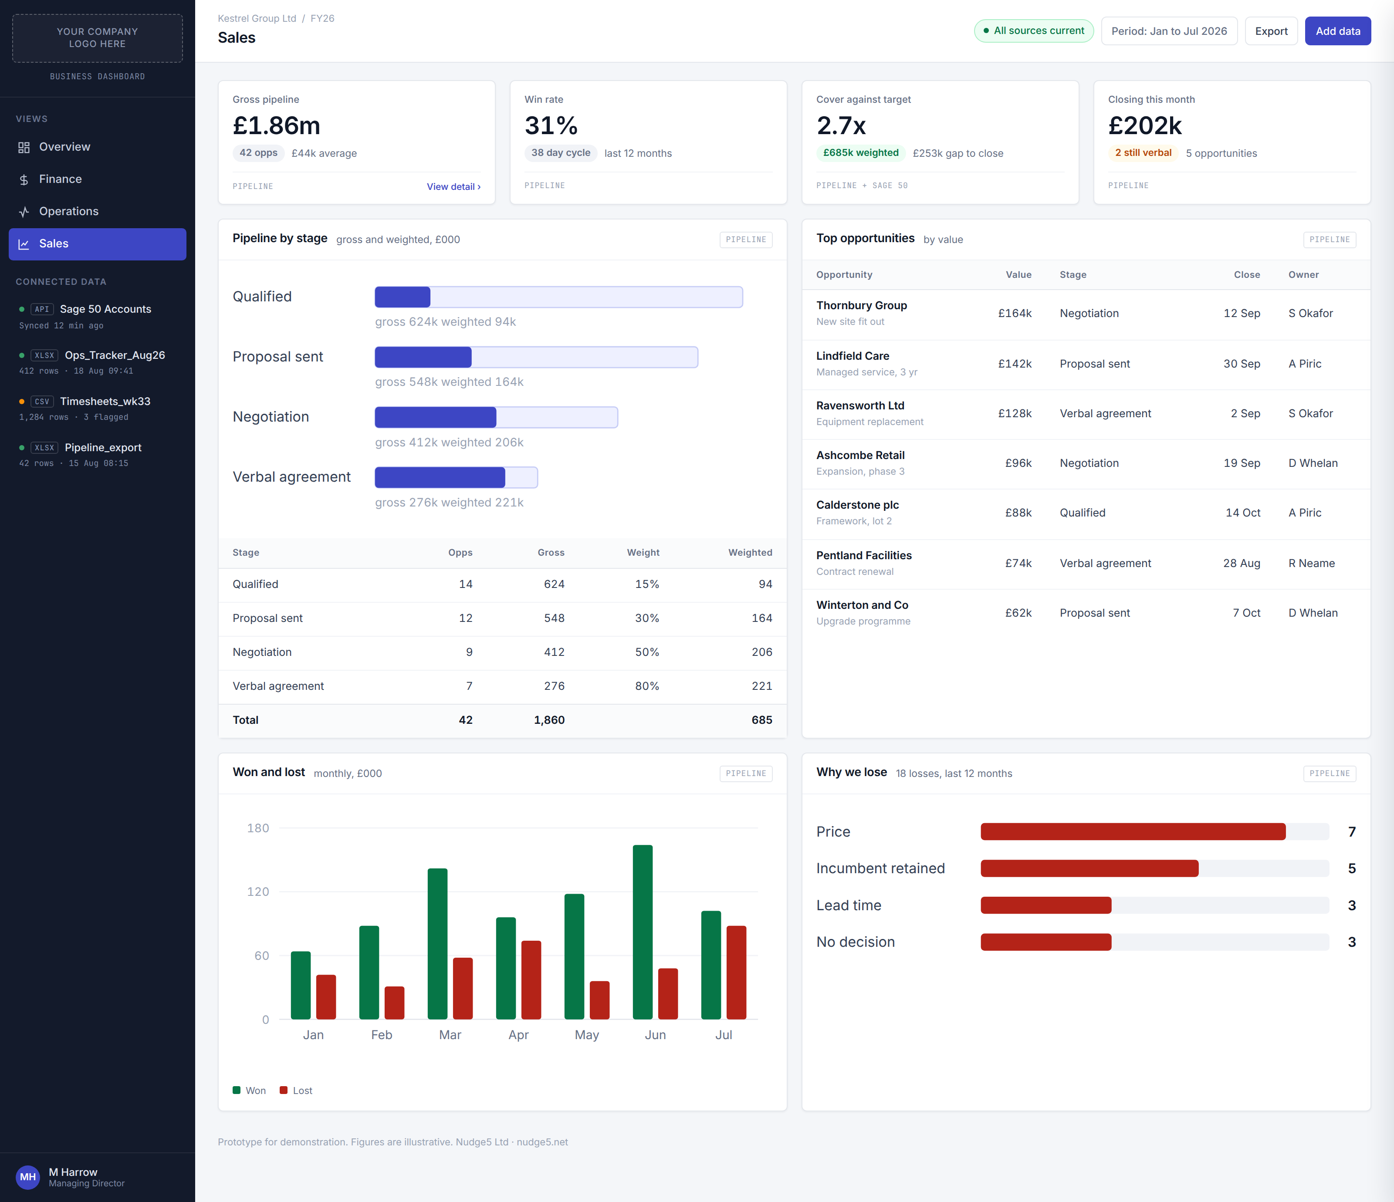Viewport: 1394px width, 1202px height.
Task: Select the Winterton and Co opportunity row
Action: tap(1086, 614)
